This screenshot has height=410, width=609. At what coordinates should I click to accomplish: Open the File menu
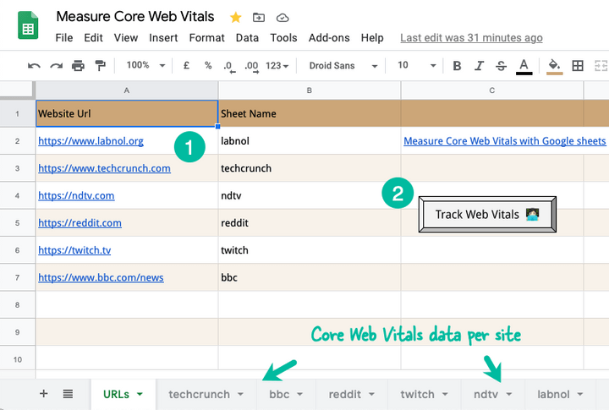click(x=64, y=38)
